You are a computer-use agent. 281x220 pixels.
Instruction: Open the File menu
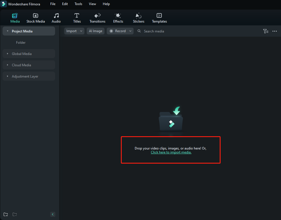[x=53, y=4]
